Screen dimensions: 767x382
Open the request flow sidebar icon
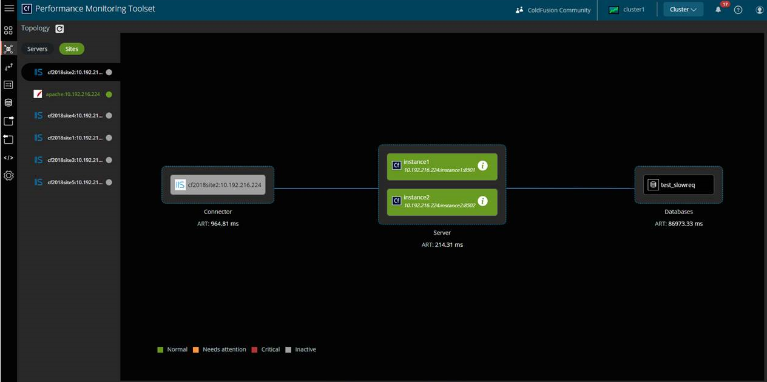point(8,67)
